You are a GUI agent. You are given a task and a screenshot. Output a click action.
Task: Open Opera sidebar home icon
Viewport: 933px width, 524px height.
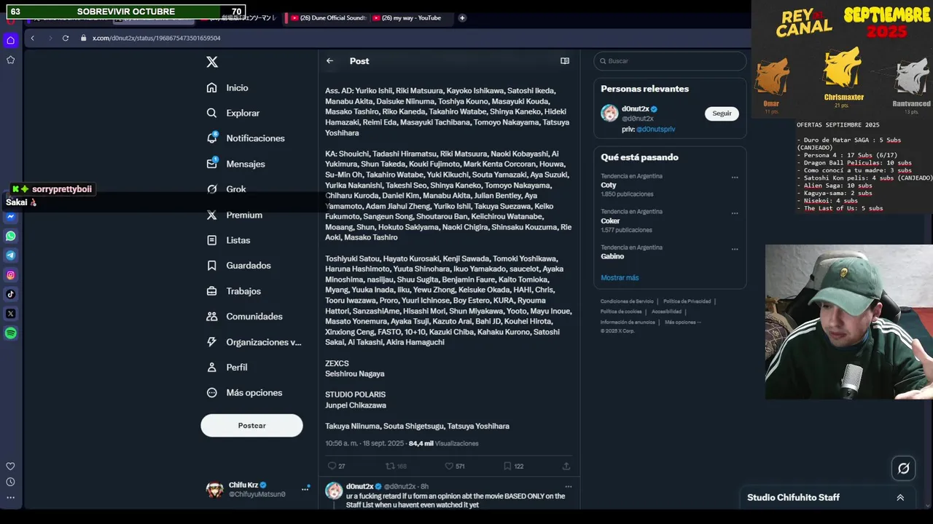coord(10,40)
